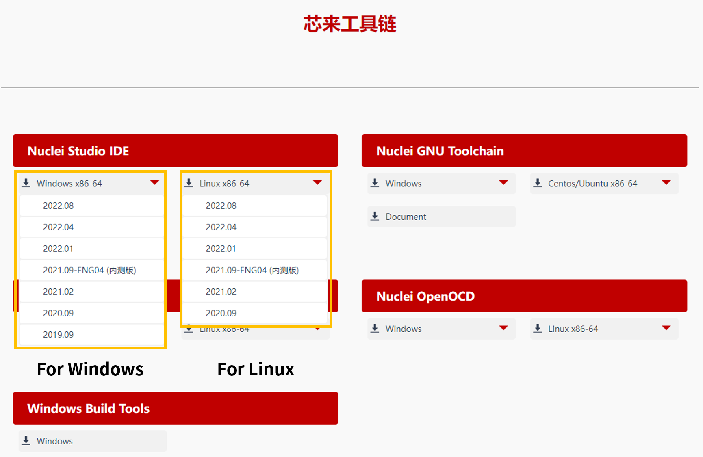Image resolution: width=703 pixels, height=457 pixels.
Task: Open Centos/Ubuntu x86-64 toolchain download label
Action: tap(592, 183)
